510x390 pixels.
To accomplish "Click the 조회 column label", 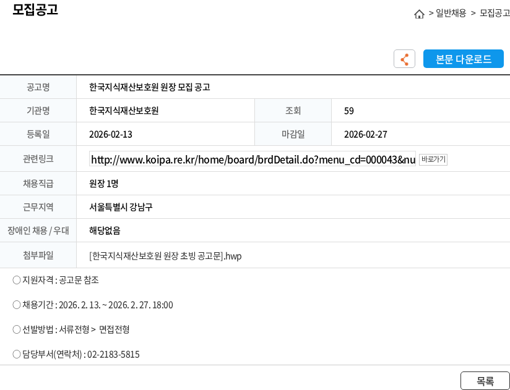I will 293,111.
